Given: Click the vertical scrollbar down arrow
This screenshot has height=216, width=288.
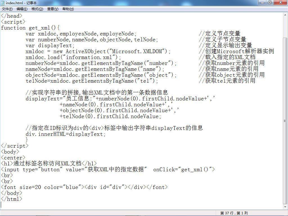Looking at the screenshot, I should click(285, 207).
